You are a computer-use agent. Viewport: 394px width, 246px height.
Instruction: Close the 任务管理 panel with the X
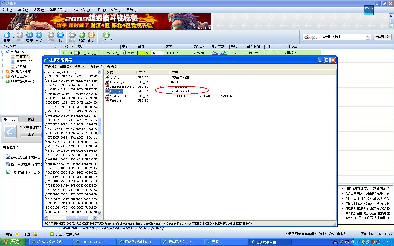point(56,47)
